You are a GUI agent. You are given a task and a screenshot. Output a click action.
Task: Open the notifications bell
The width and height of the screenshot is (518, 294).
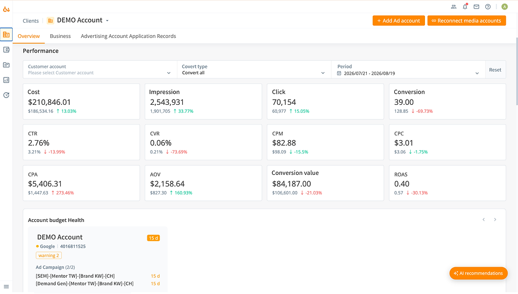465,6
